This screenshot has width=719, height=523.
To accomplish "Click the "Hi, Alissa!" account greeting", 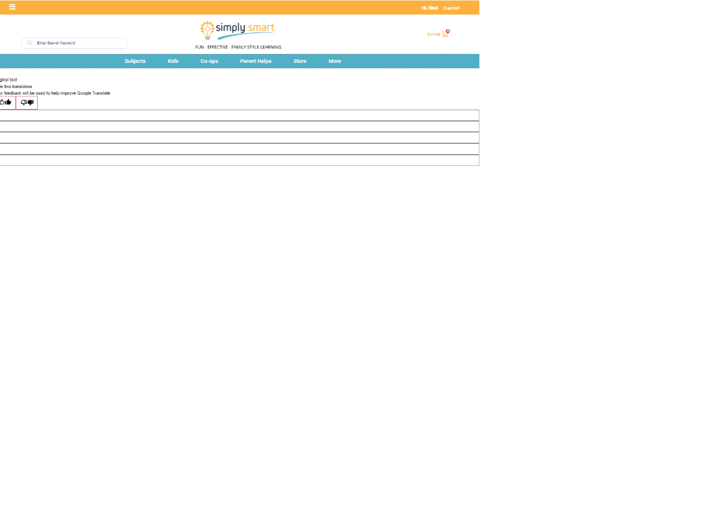I will tap(430, 8).
